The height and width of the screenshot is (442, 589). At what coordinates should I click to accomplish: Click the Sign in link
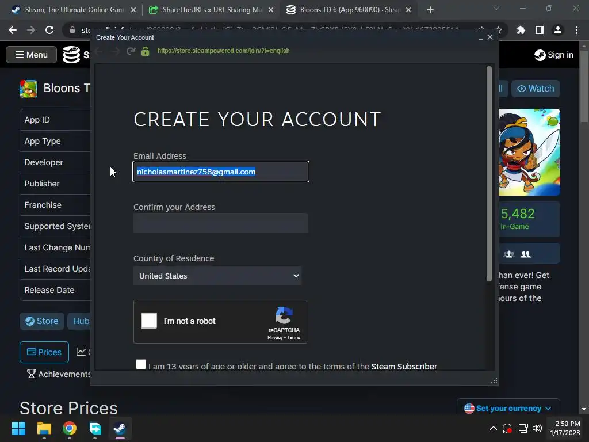(x=554, y=55)
